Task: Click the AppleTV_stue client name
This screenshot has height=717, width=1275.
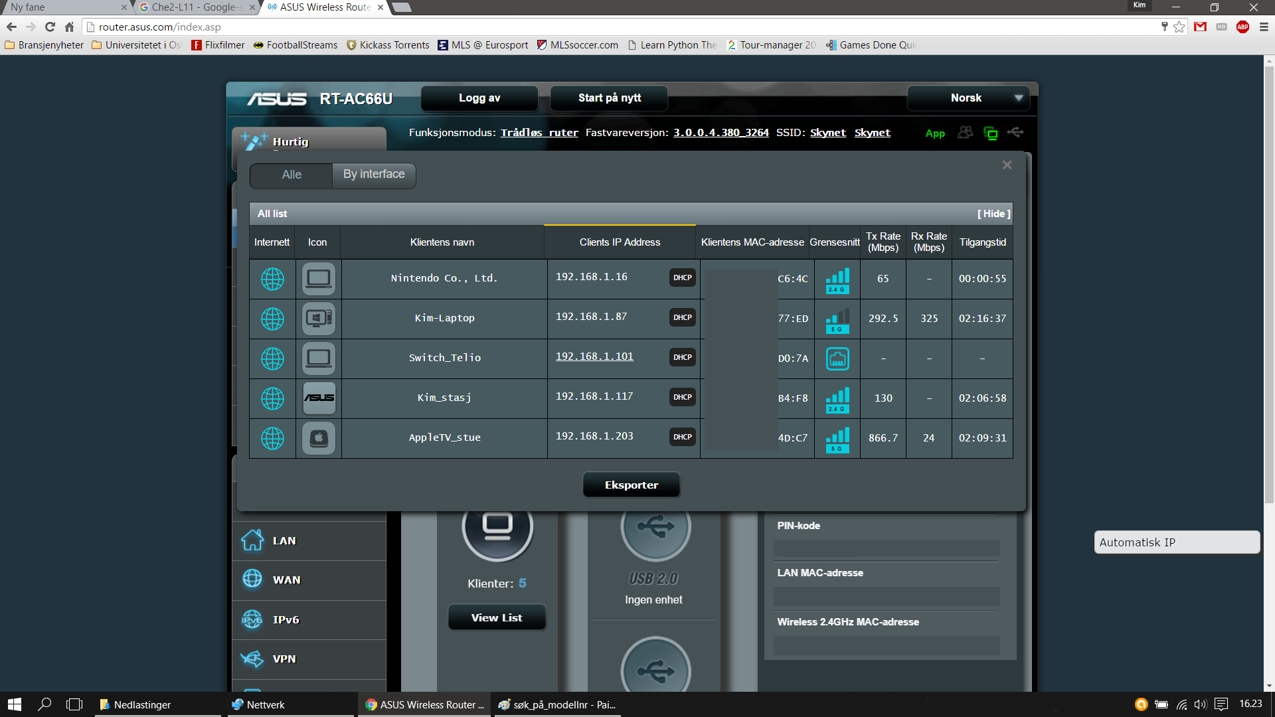Action: click(x=444, y=438)
